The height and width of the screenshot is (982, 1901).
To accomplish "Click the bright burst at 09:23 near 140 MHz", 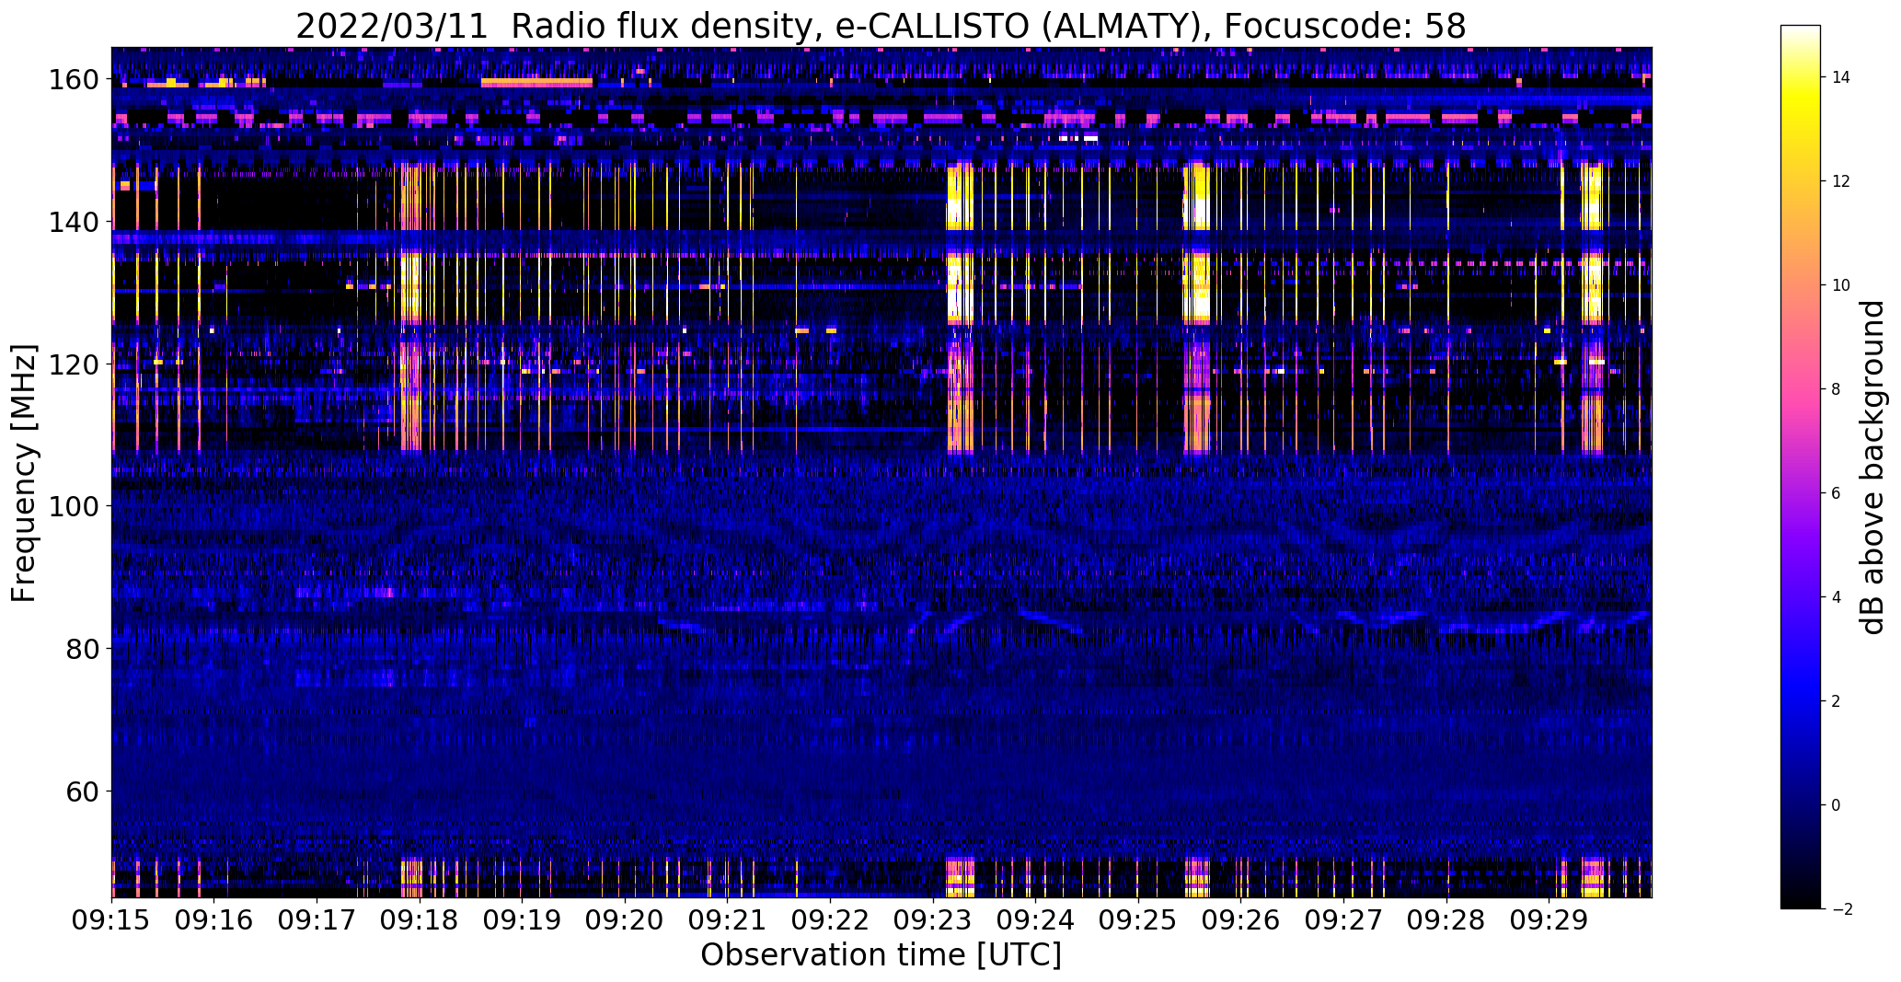I will [x=960, y=196].
